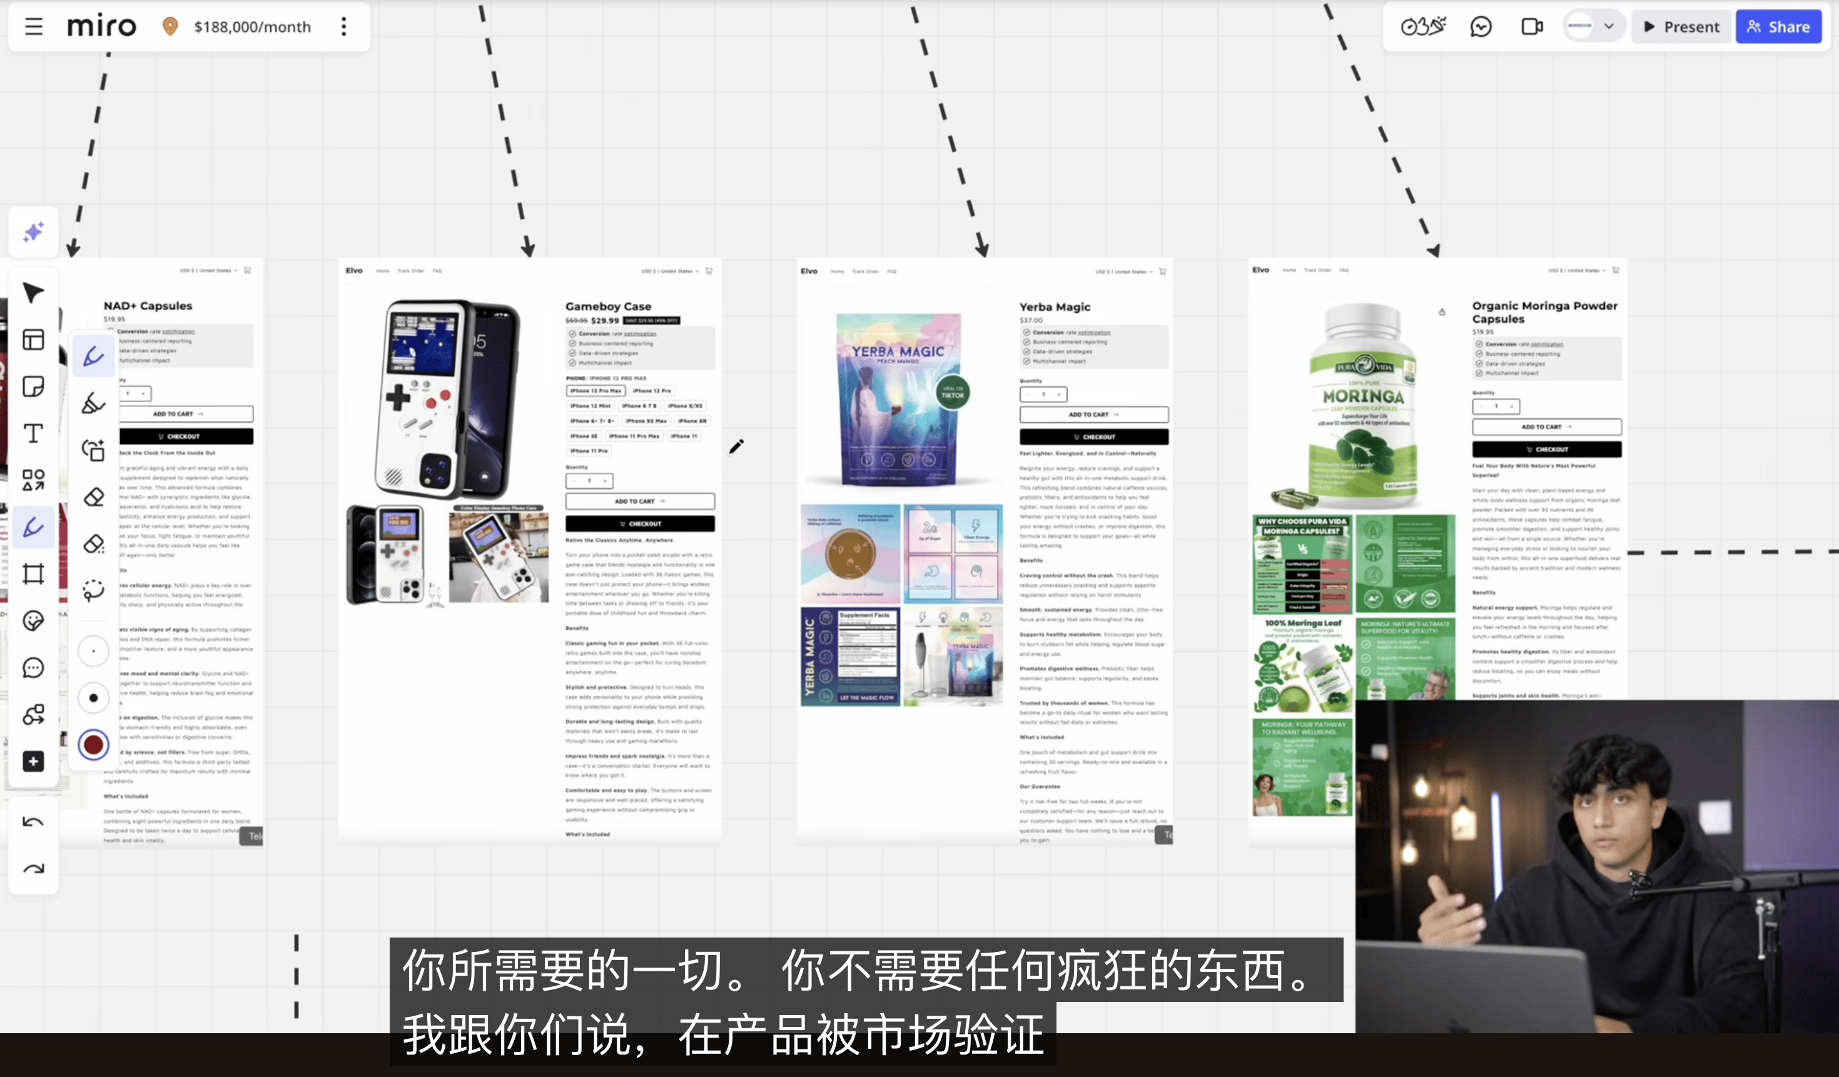Open Moringa page currency country selector
This screenshot has width=1839, height=1077.
1577,270
